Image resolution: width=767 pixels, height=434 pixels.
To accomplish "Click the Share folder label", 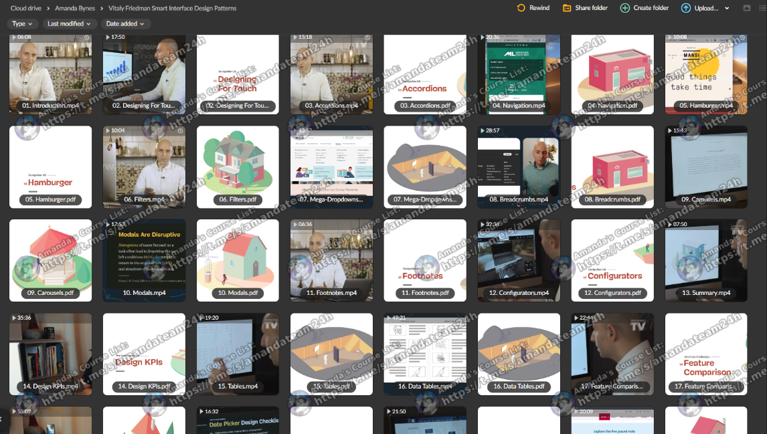I will pyautogui.click(x=592, y=8).
